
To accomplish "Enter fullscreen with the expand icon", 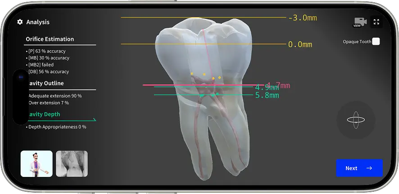I will (x=376, y=22).
